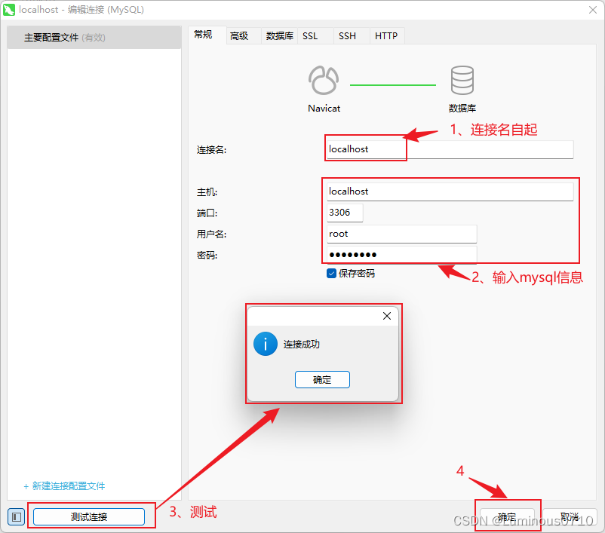Screen dimensions: 605x533
Task: Click the 密码 field label
Action: tap(207, 255)
